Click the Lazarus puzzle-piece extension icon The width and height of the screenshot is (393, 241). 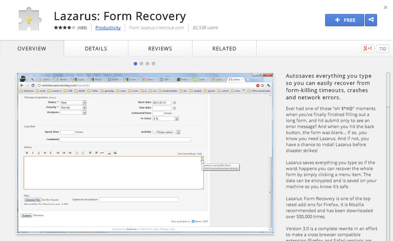click(30, 19)
